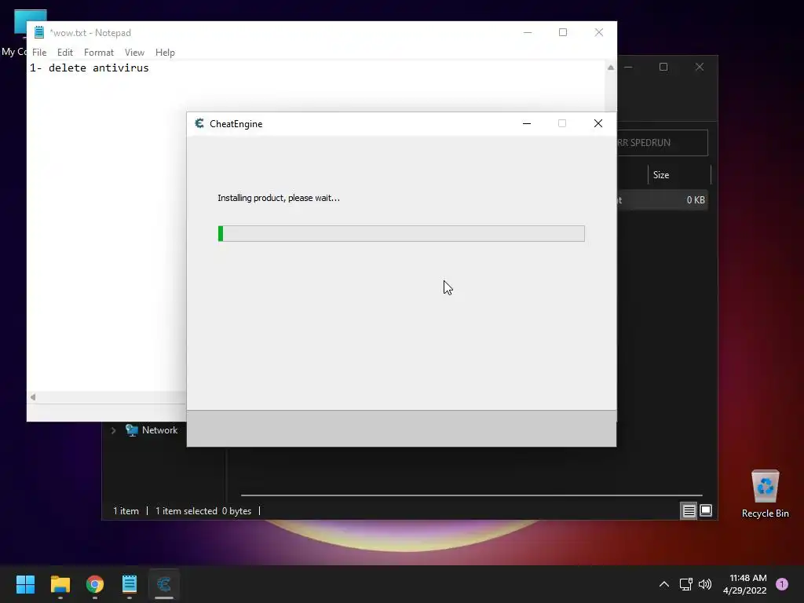Click '1 item selected' status text
804x603 pixels.
(186, 510)
